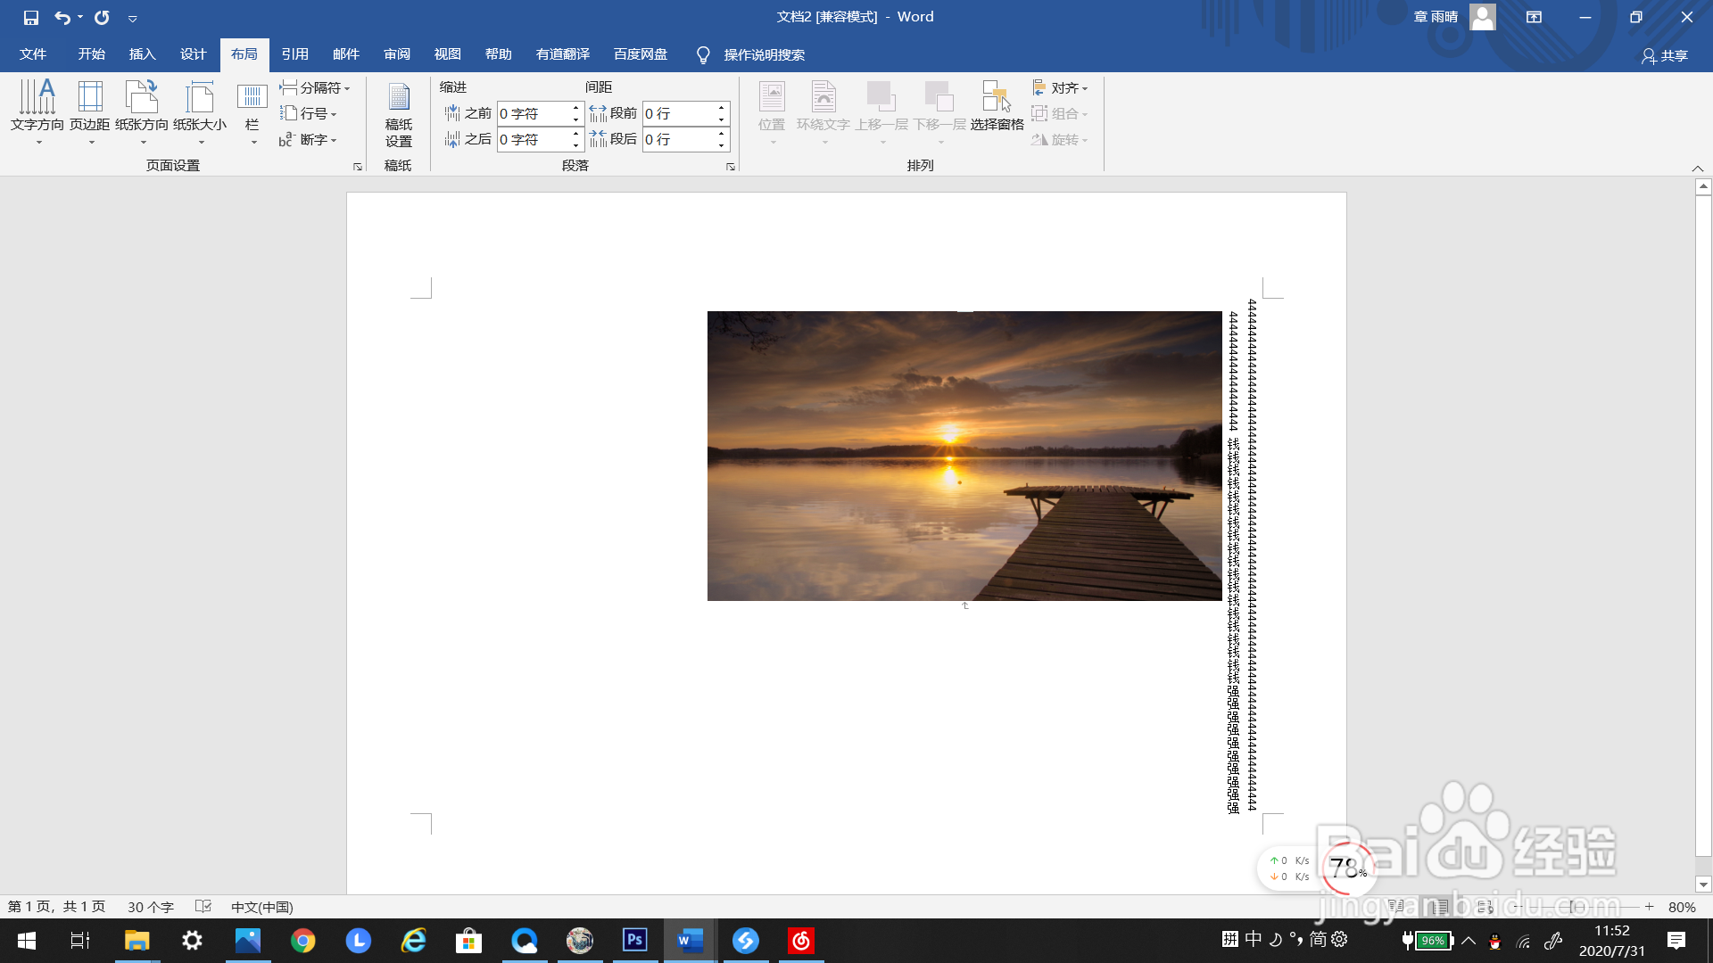
Task: Expand the Breaks (分隔符) dropdown
Action: [x=315, y=87]
